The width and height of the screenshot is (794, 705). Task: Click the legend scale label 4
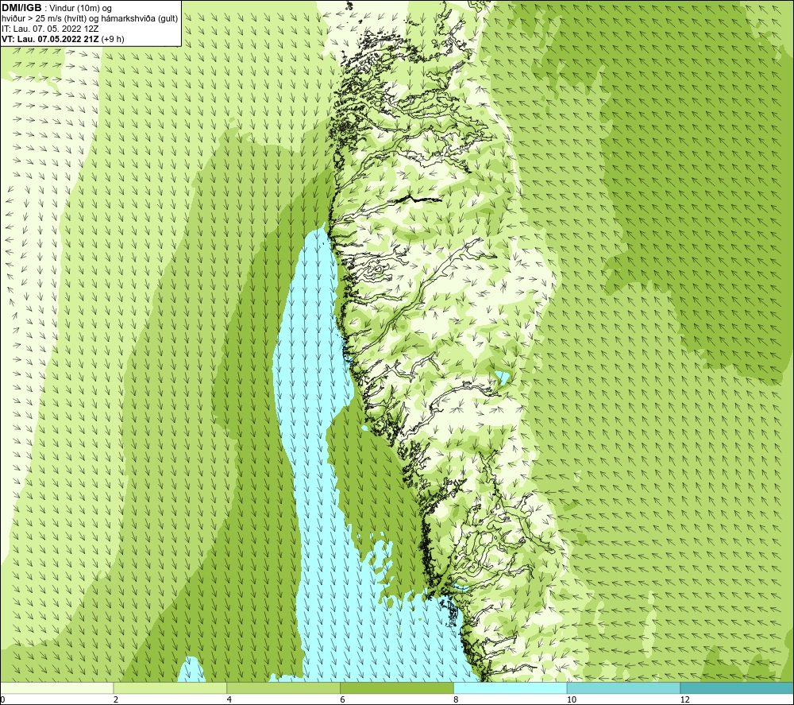[229, 699]
